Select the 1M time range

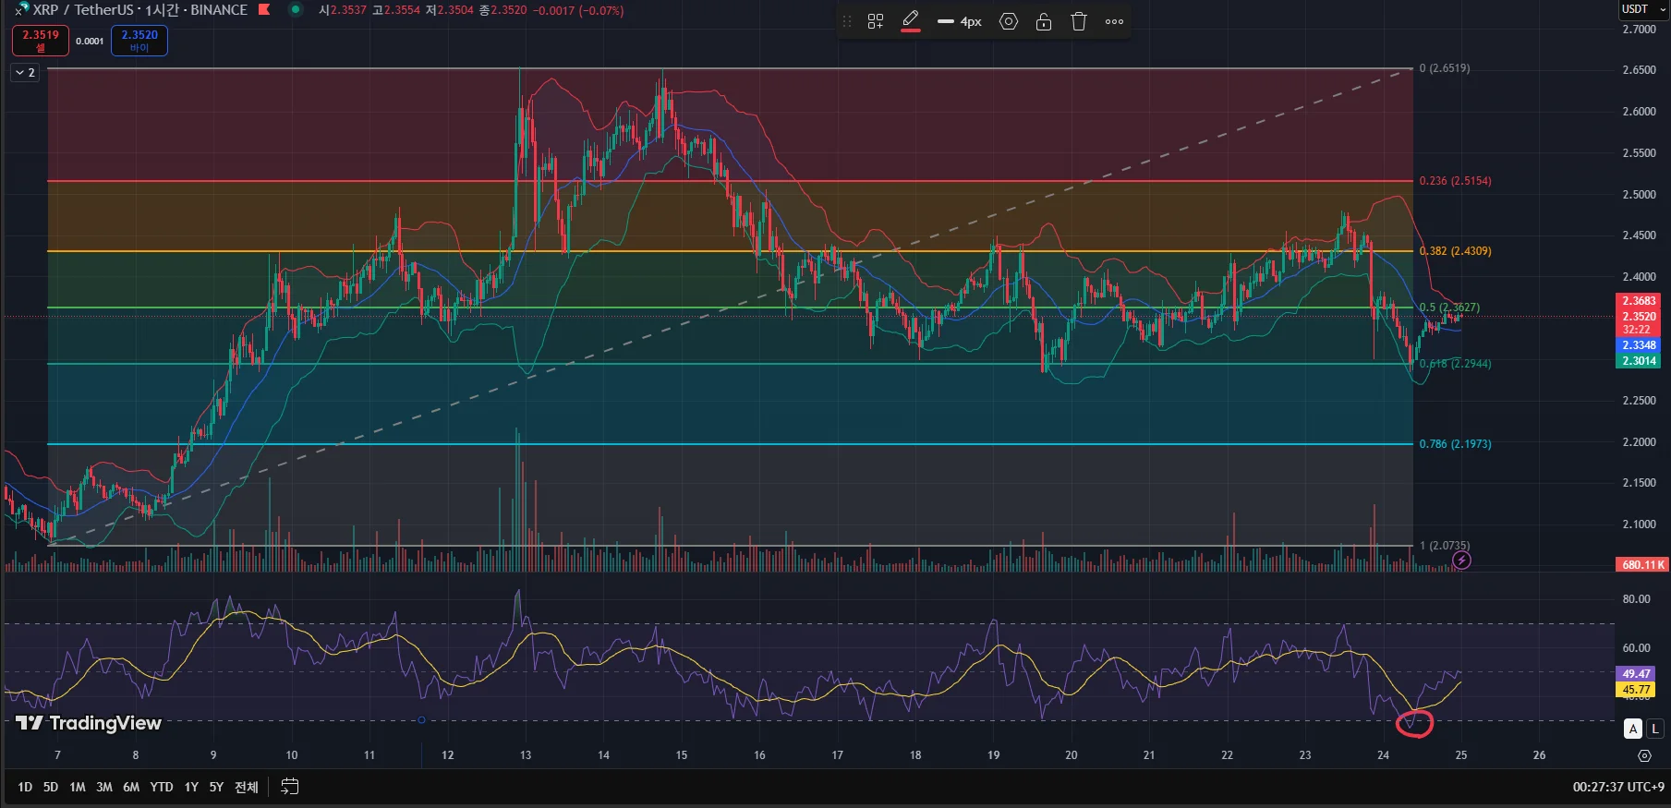point(78,787)
